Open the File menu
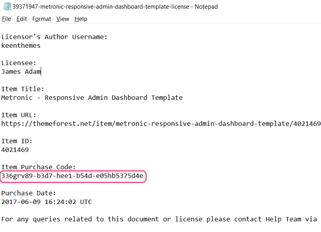321x232 pixels. pos(6,19)
